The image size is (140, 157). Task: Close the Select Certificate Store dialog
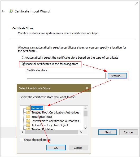click(x=87, y=88)
